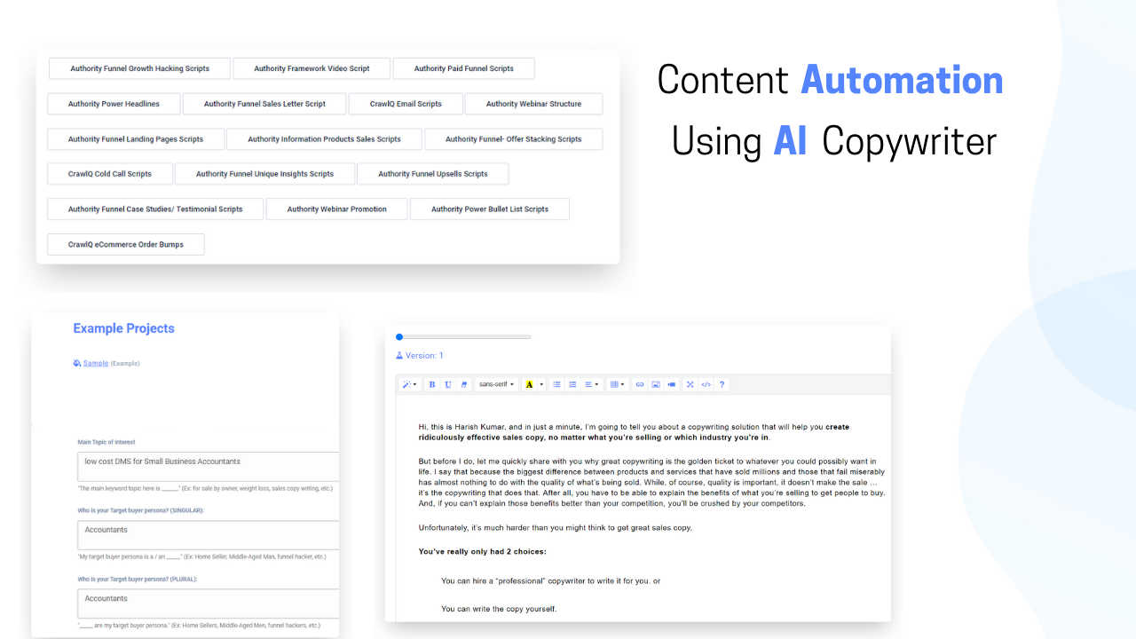Click the "Main Topic of Interest" label
Image resolution: width=1136 pixels, height=639 pixels.
(x=106, y=442)
